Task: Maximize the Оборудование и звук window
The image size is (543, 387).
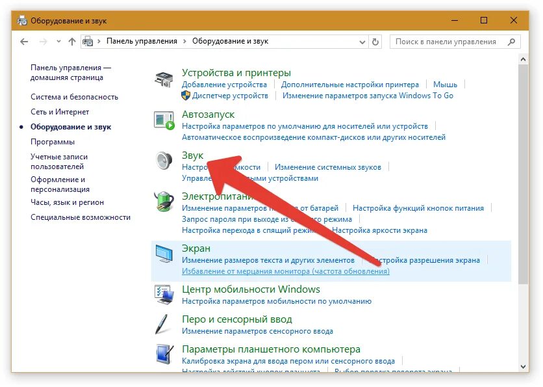Action: tap(484, 20)
